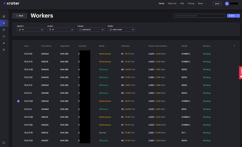Click Efficiency mode of host 10.2.11.46
This screenshot has width=242, height=147.
coord(104,69)
